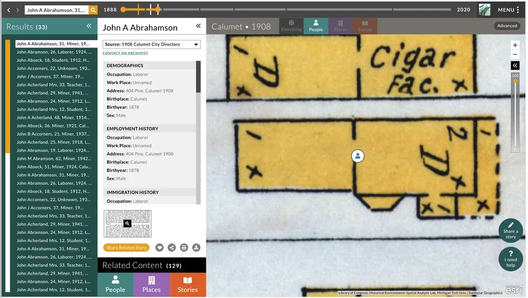The width and height of the screenshot is (528, 298).
Task: Go forward with the right arrow
Action: click(x=18, y=10)
